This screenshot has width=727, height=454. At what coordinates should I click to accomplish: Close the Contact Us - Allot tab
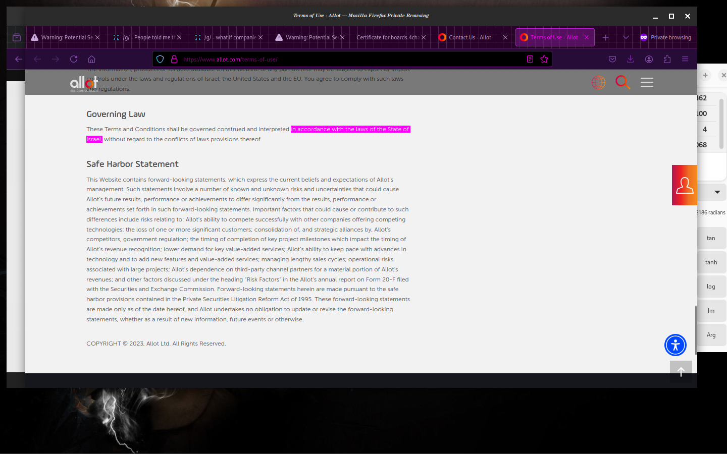[x=505, y=37]
